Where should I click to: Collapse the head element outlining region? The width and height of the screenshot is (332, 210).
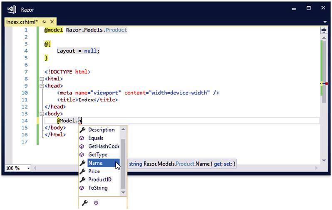tap(41, 85)
